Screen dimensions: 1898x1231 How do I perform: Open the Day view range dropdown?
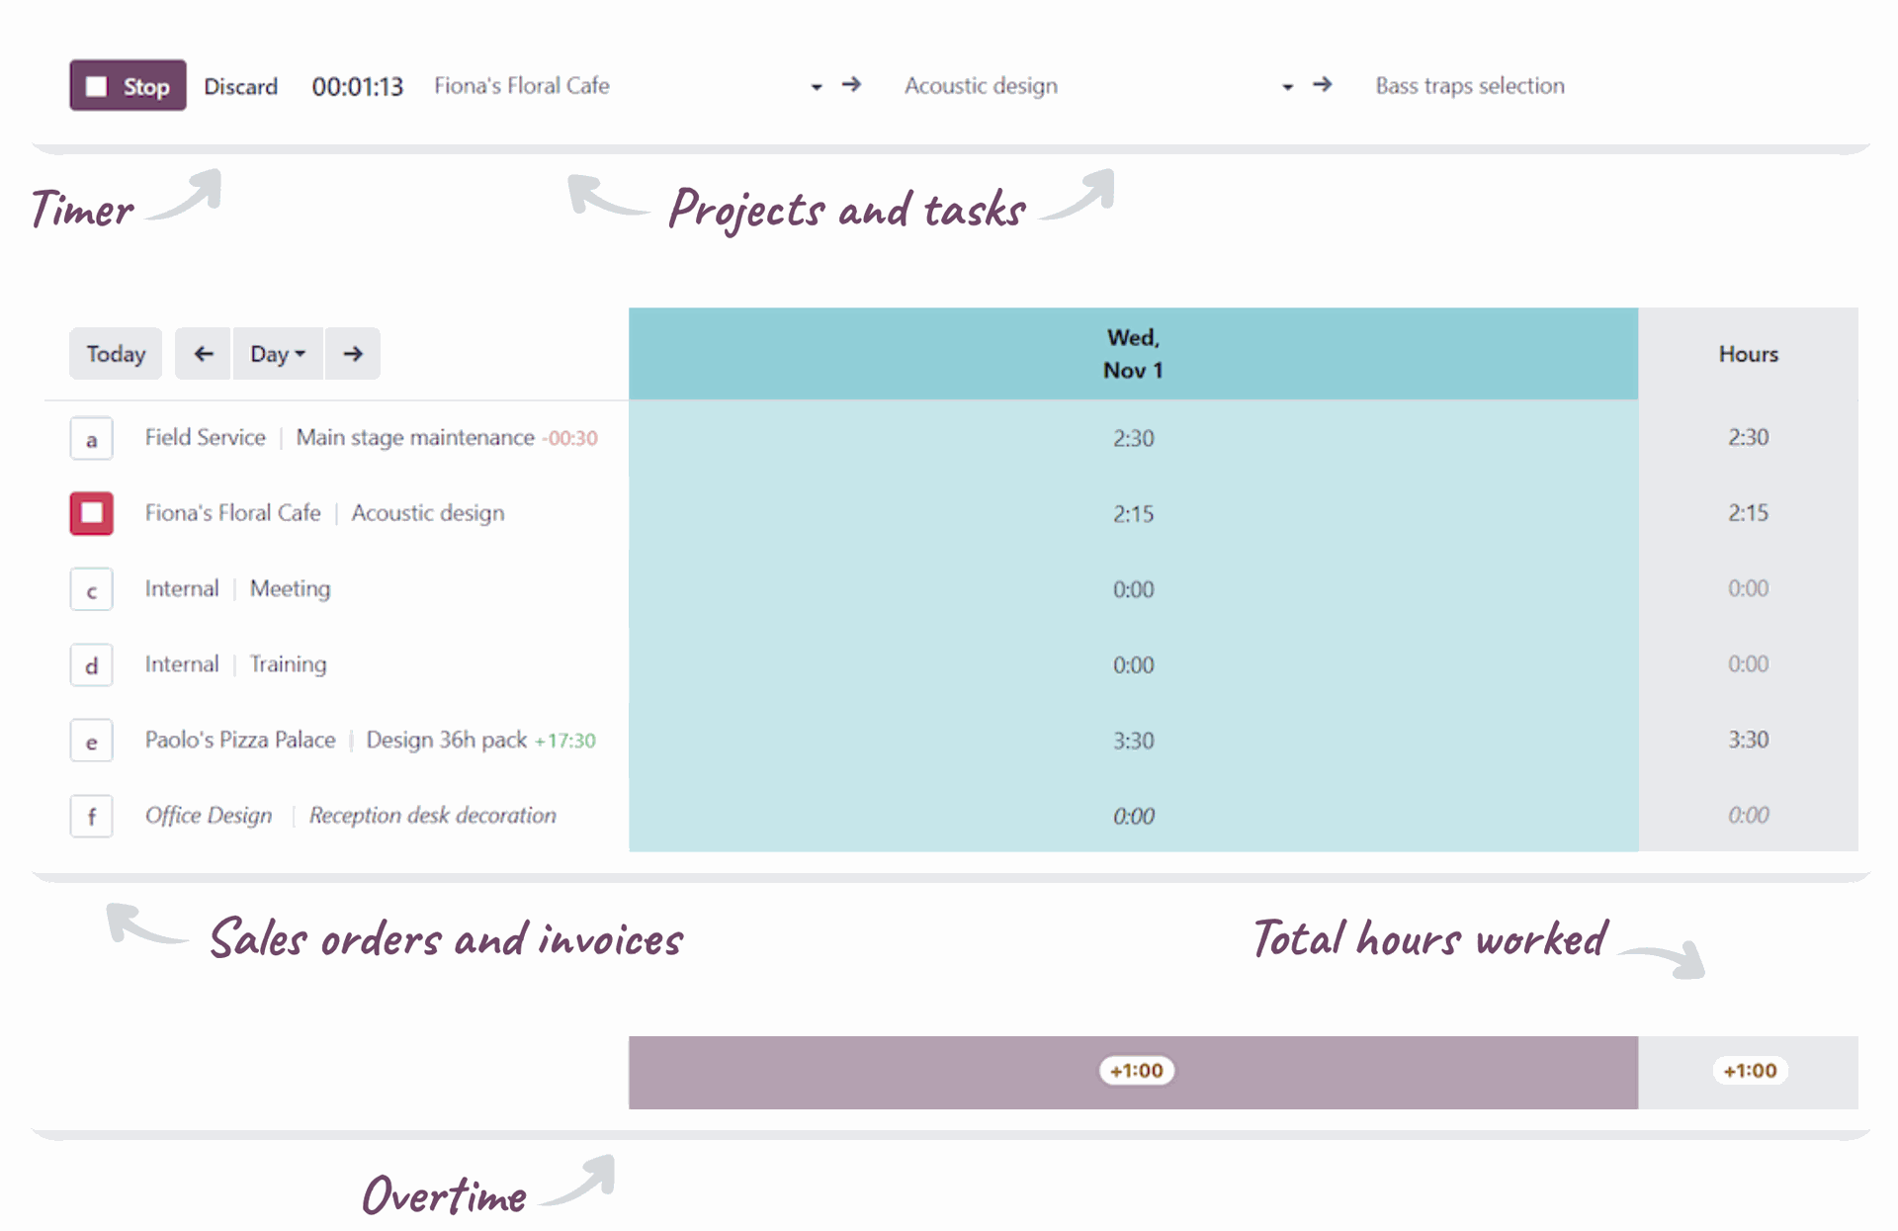click(278, 354)
